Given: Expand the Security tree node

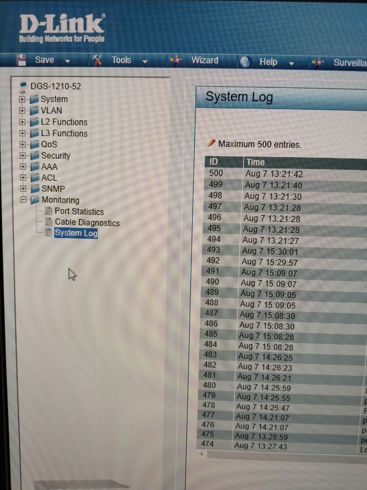Looking at the screenshot, I should coord(23,155).
